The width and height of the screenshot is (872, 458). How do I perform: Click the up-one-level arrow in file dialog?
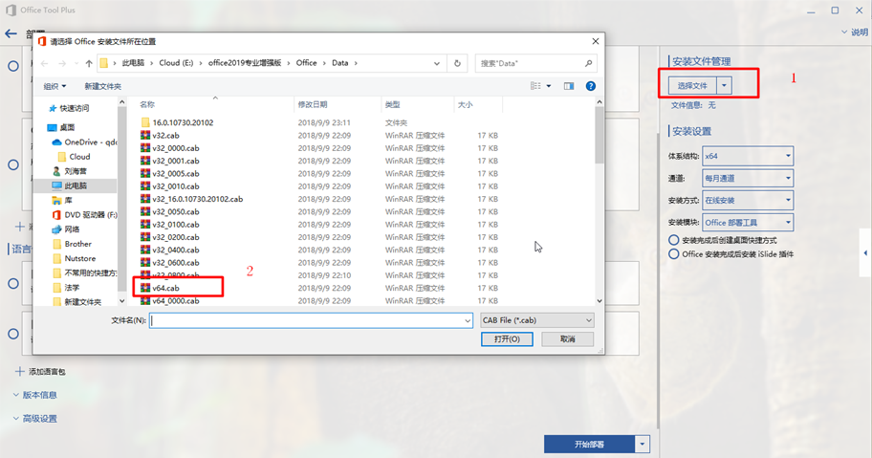[x=89, y=64]
